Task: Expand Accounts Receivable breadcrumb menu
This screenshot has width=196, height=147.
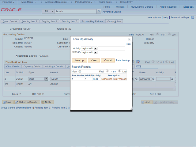Action: click(57, 2)
